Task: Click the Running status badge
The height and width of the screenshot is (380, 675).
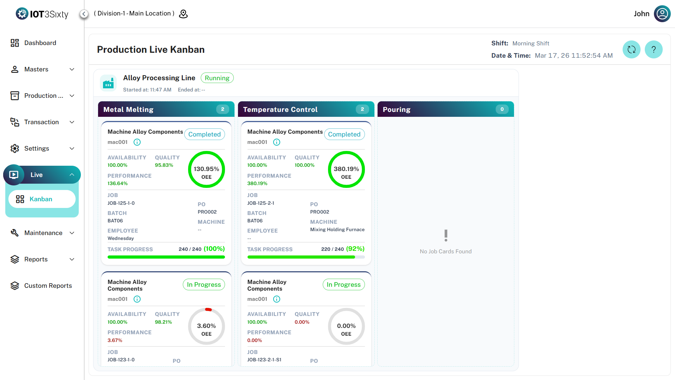Action: tap(217, 78)
